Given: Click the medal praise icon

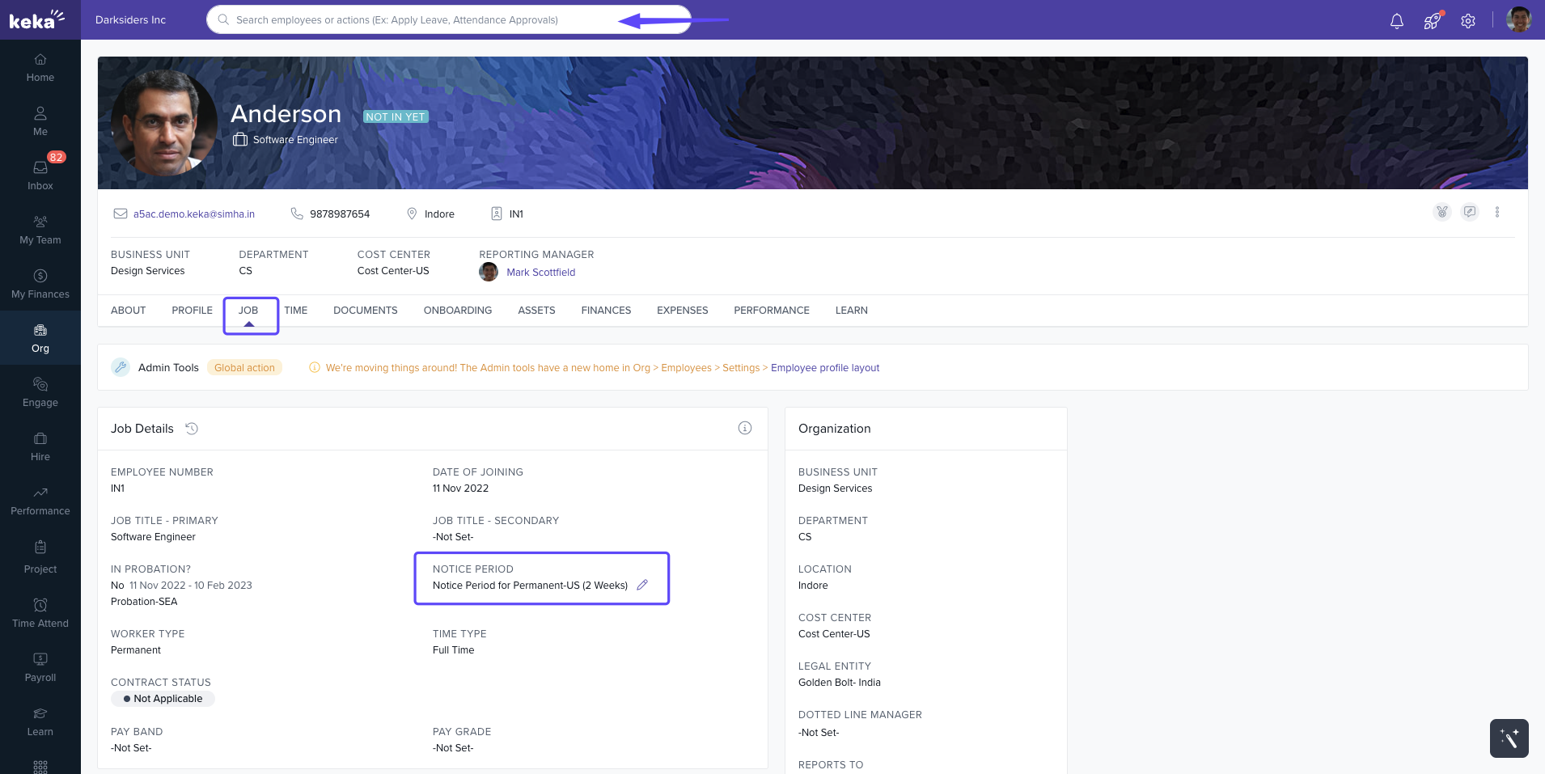Looking at the screenshot, I should click(x=1441, y=212).
